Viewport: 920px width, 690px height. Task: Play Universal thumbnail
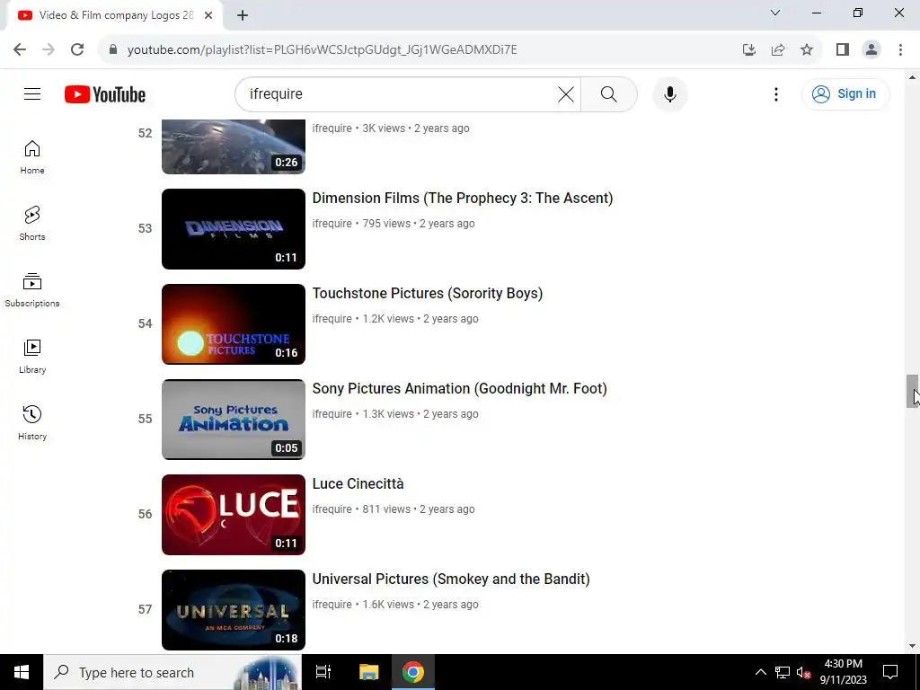(x=234, y=610)
